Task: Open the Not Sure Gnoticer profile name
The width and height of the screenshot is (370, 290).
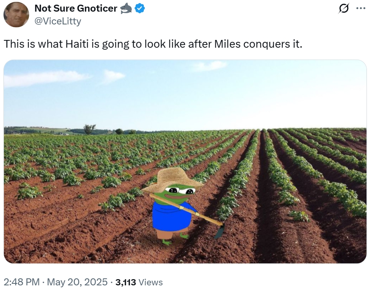Action: click(76, 8)
